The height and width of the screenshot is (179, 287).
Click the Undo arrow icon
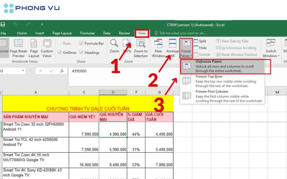(x=16, y=24)
